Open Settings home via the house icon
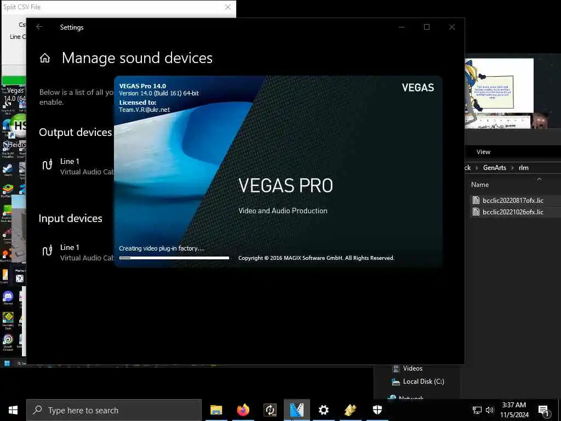This screenshot has width=561, height=421. pyautogui.click(x=45, y=58)
